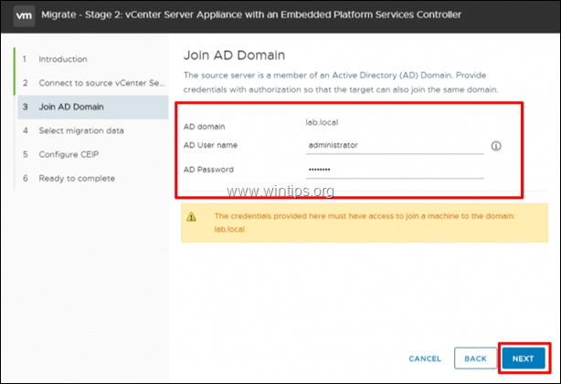Click the NEXT button

click(524, 358)
